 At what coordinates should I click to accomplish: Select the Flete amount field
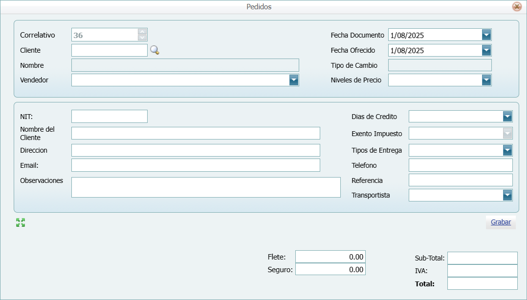[x=330, y=257]
